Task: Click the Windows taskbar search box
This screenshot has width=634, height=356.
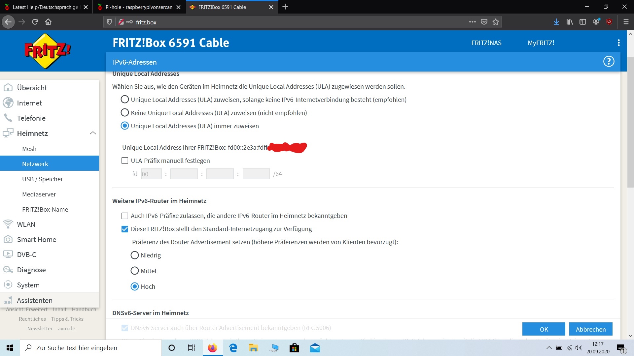Action: click(91, 348)
